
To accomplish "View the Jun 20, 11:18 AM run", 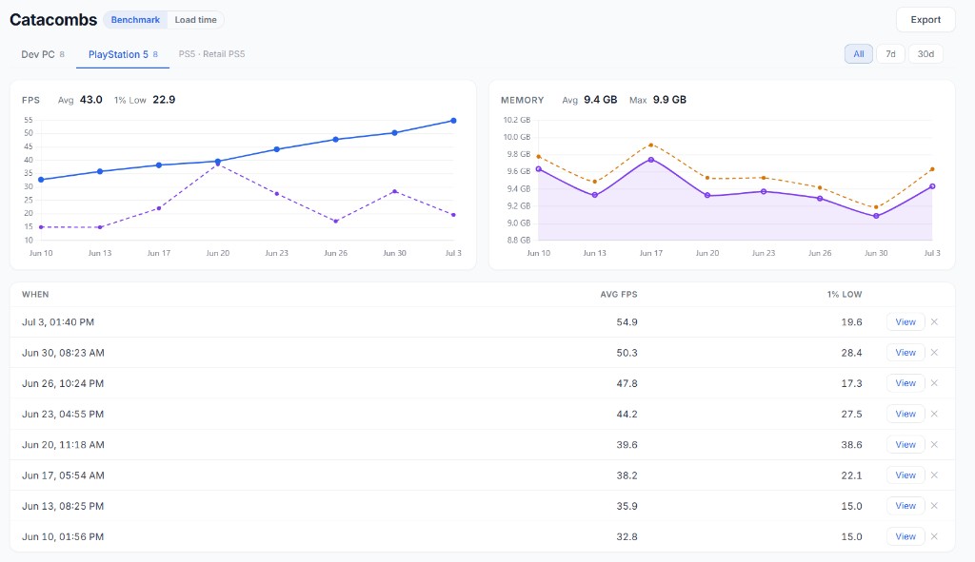I will (905, 445).
